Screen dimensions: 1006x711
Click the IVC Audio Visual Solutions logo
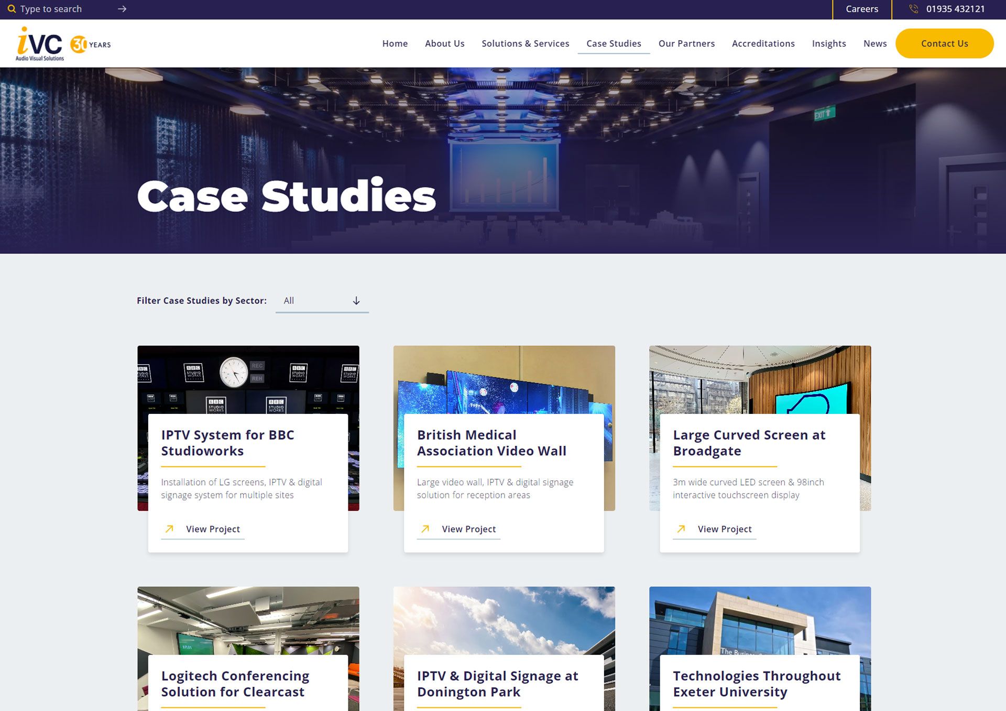40,44
